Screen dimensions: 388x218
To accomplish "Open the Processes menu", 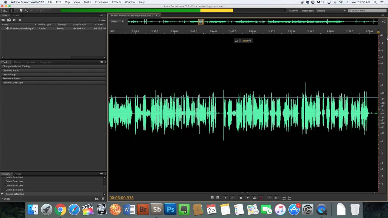I will (101, 2).
